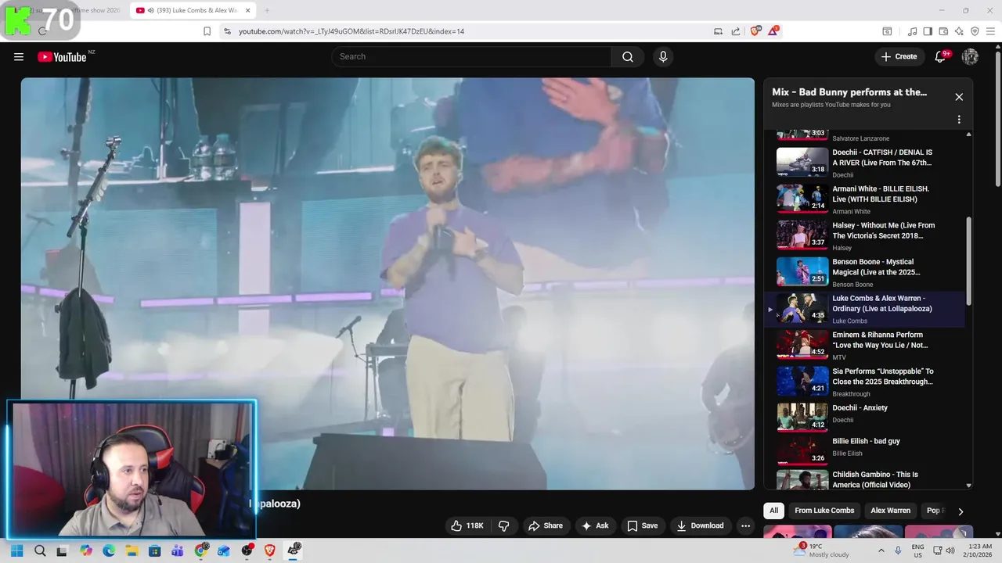This screenshot has height=563, width=1002.
Task: Select the Alex Warren chip
Action: coord(890,511)
